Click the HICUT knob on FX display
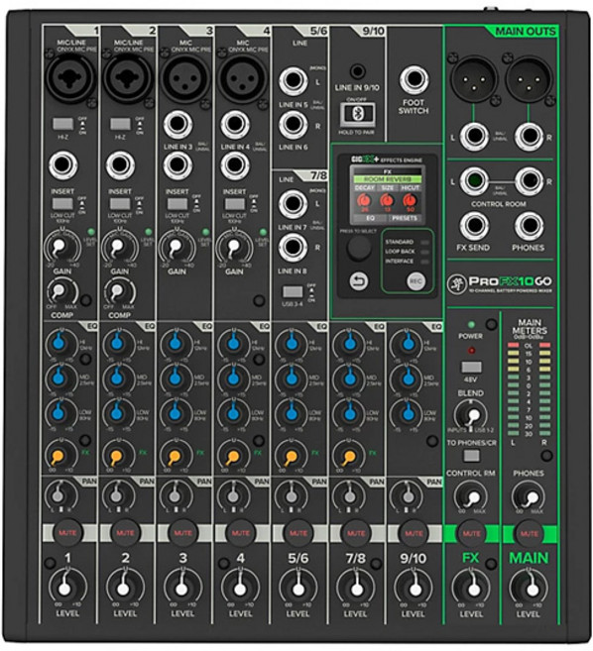The height and width of the screenshot is (651, 593). (x=410, y=200)
